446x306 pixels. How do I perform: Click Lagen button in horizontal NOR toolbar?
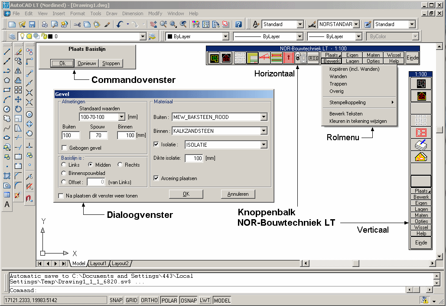[352, 61]
